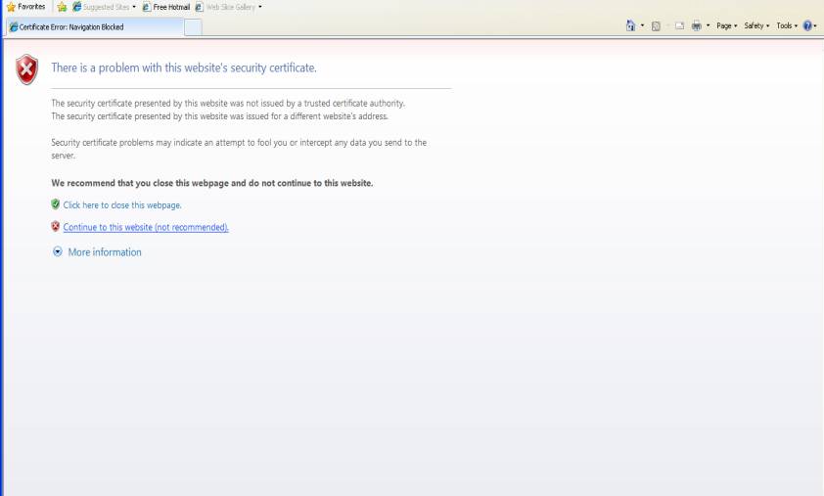Open the Favorites button
The width and height of the screenshot is (824, 496).
25,7
